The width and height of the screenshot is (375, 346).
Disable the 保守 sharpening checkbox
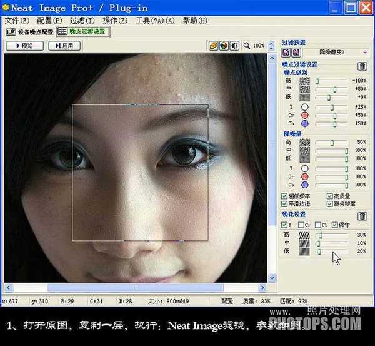click(334, 225)
